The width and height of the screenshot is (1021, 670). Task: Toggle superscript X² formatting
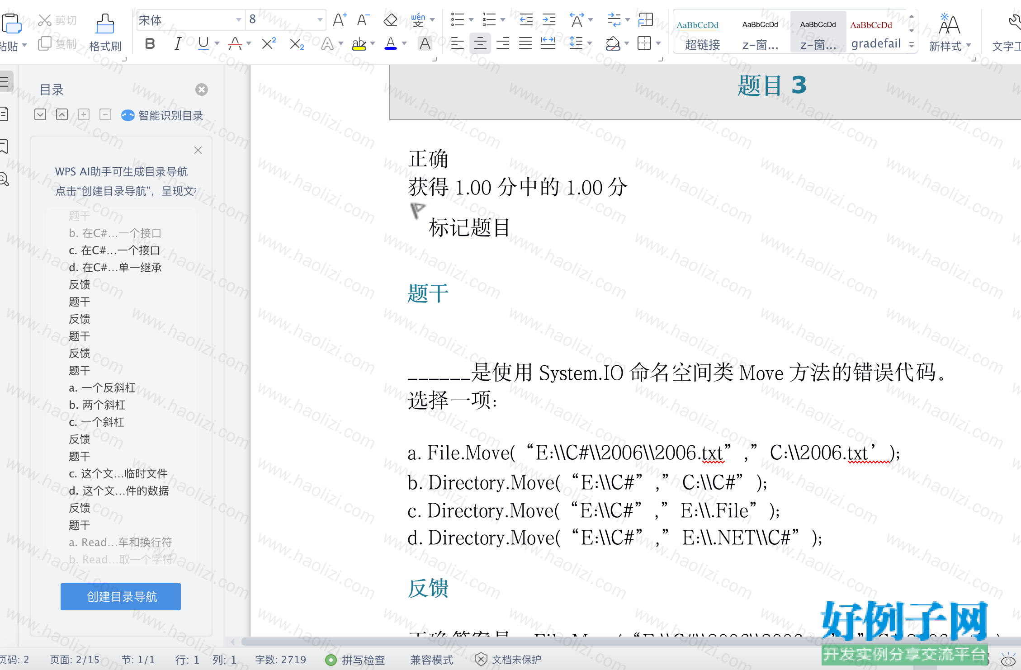(x=269, y=44)
